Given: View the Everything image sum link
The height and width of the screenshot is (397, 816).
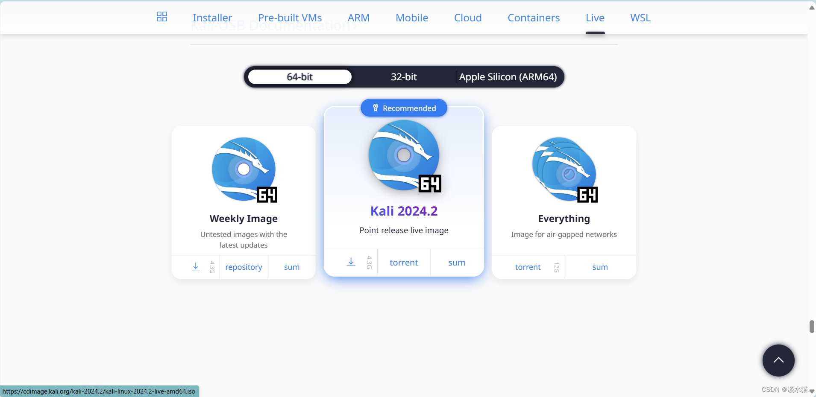Looking at the screenshot, I should (600, 267).
